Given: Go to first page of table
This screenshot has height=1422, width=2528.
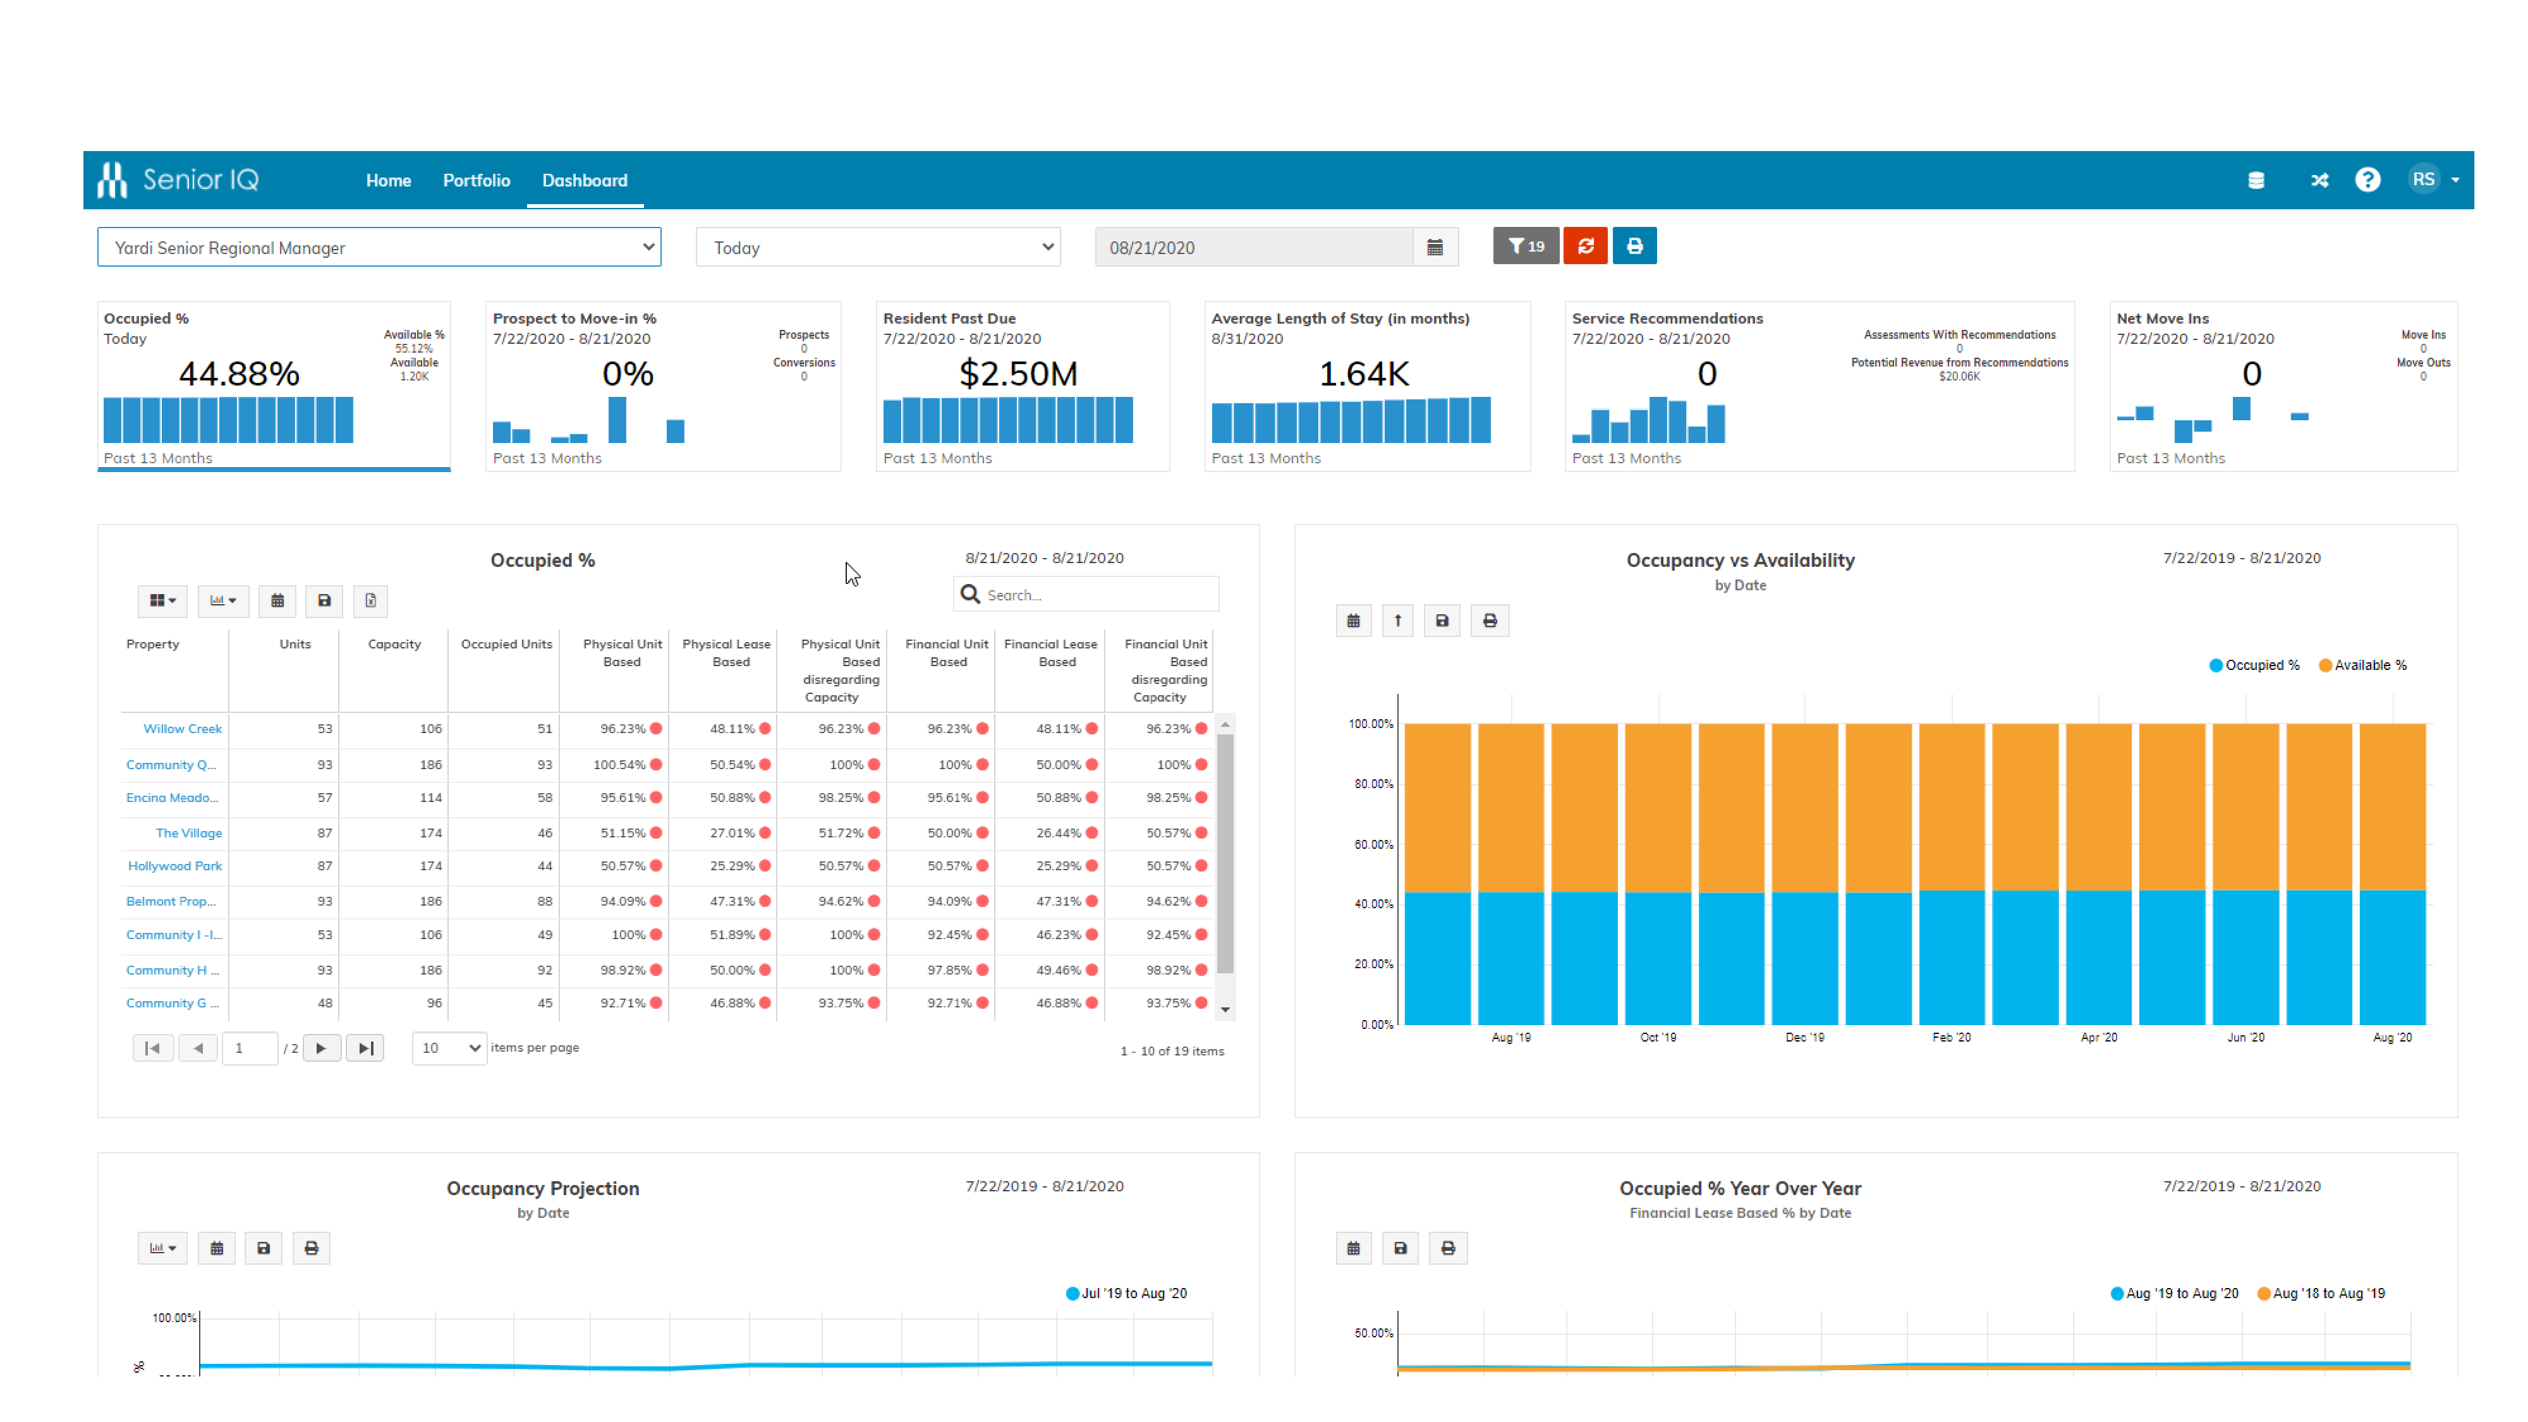Looking at the screenshot, I should pos(153,1048).
